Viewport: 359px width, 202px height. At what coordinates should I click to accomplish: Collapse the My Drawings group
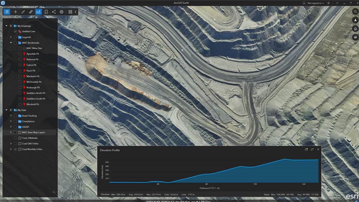point(7,26)
